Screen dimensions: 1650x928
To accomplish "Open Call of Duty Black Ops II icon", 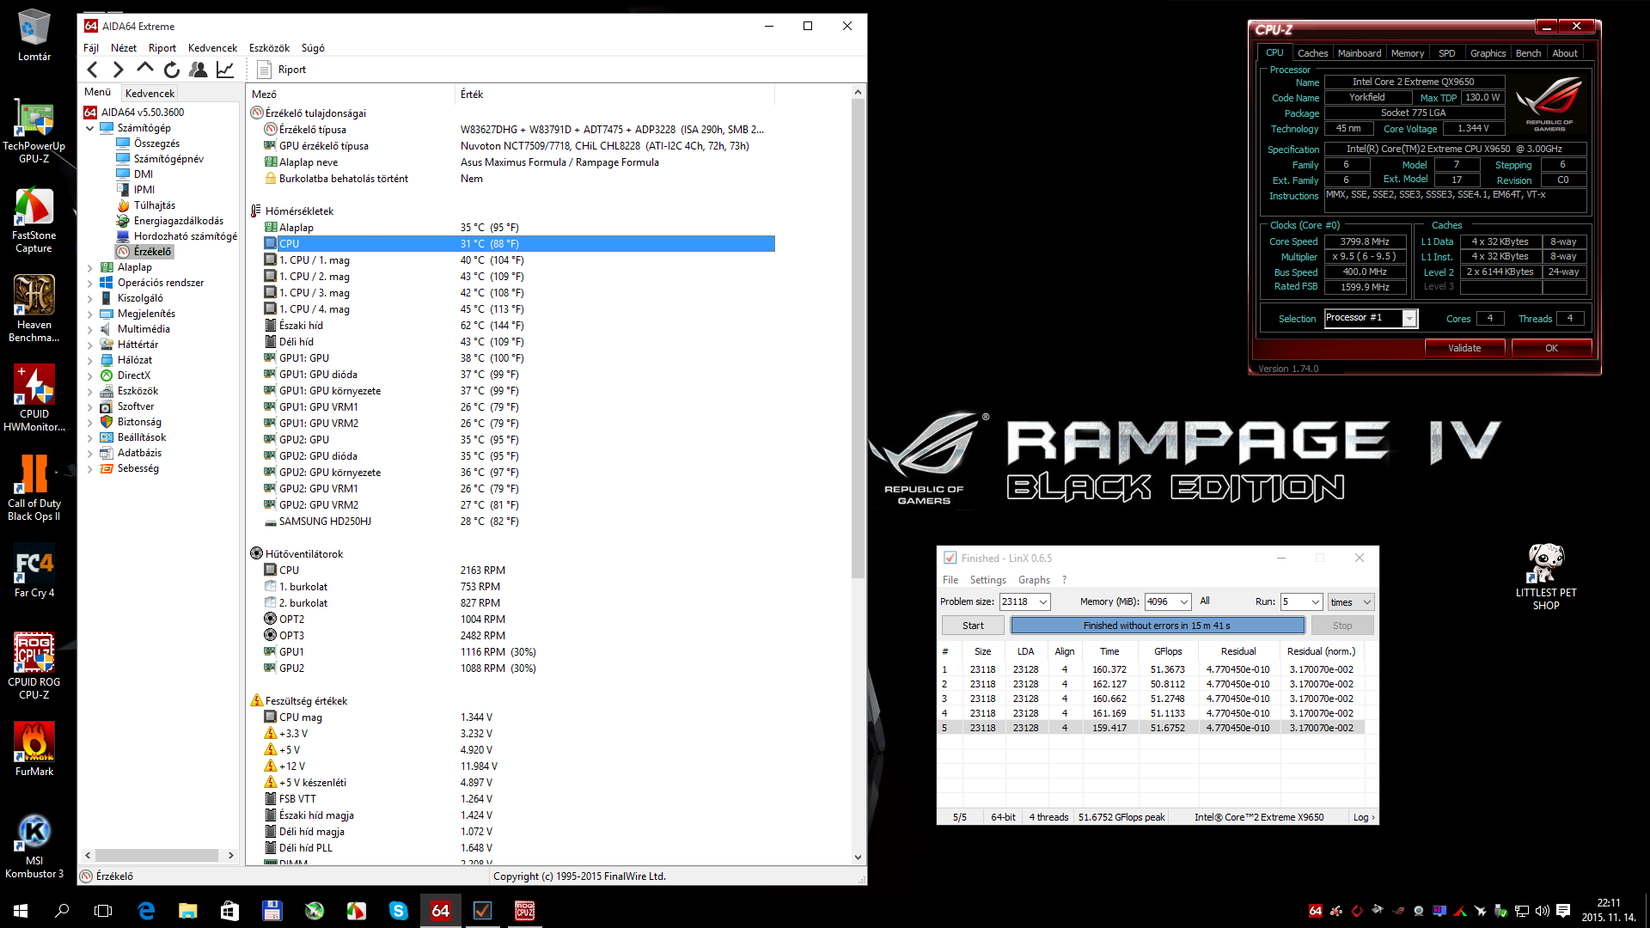I will (34, 488).
